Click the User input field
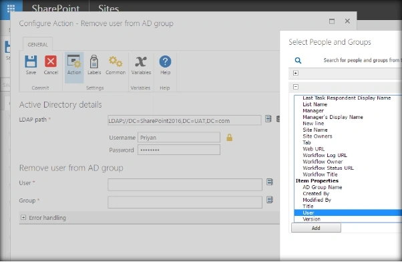Image resolution: width=402 pixels, height=262 pixels. click(x=185, y=184)
